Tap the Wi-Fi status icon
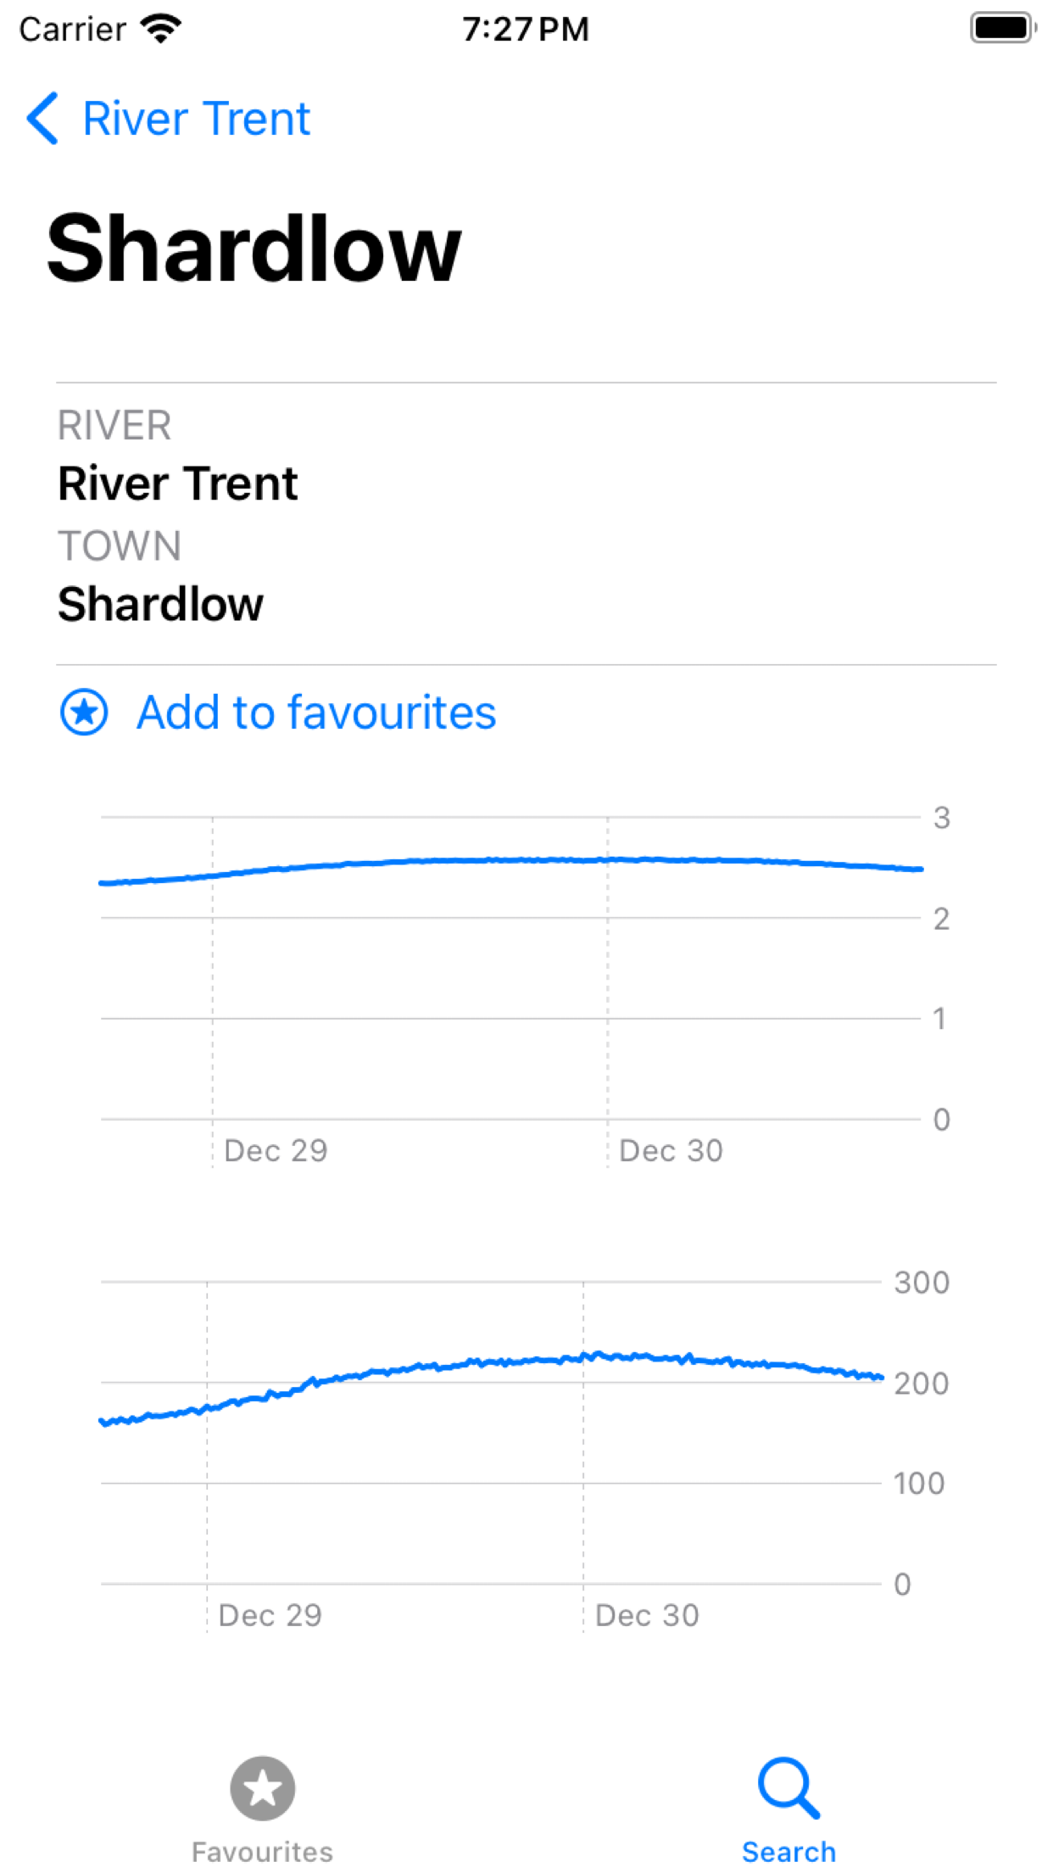The image size is (1053, 1873). pos(162,29)
